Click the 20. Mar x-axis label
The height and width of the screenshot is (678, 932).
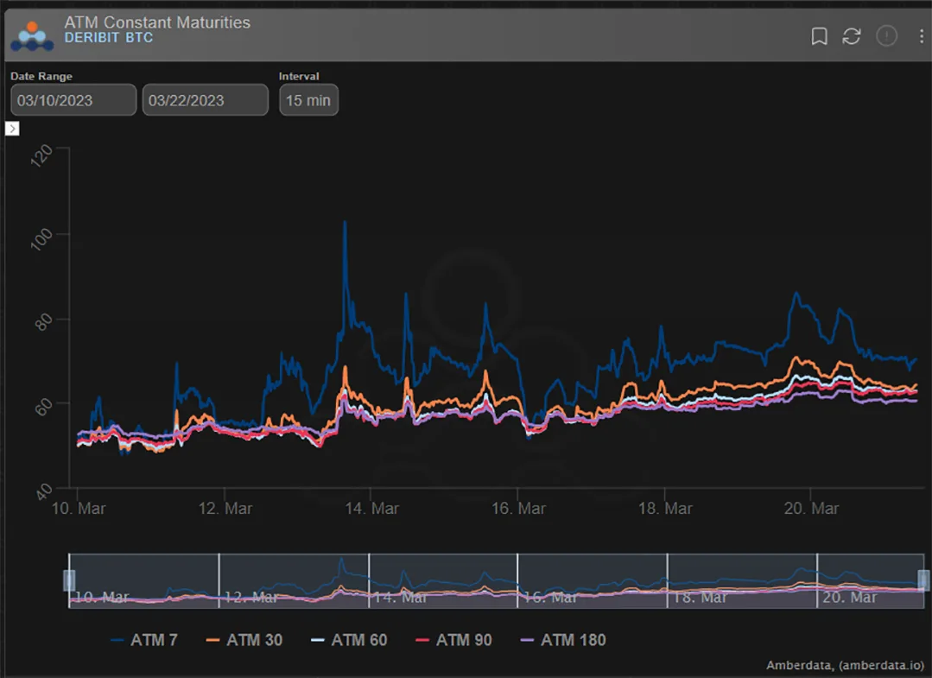point(811,509)
